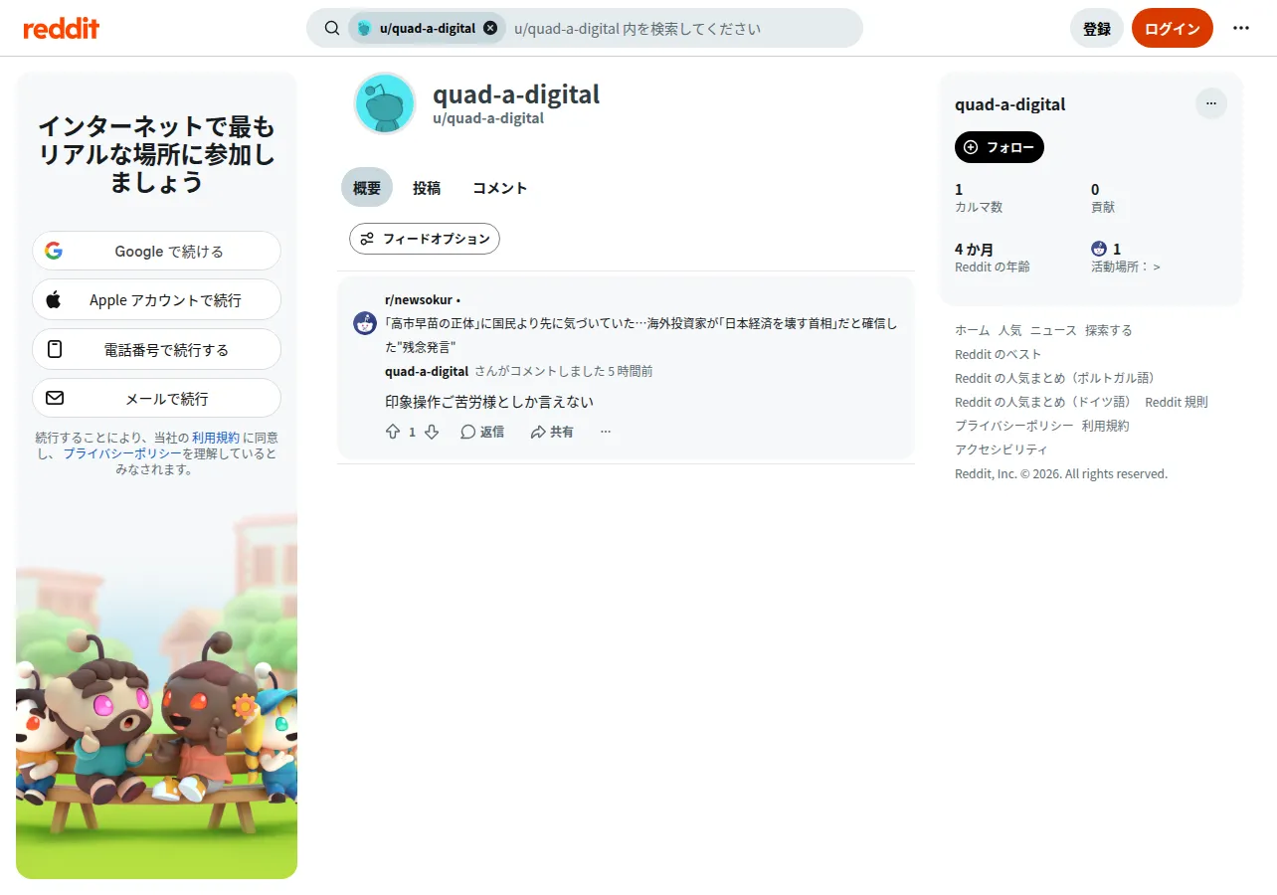The width and height of the screenshot is (1277, 895).
Task: Click the quad-a-digital commenter name
Action: pos(427,371)
